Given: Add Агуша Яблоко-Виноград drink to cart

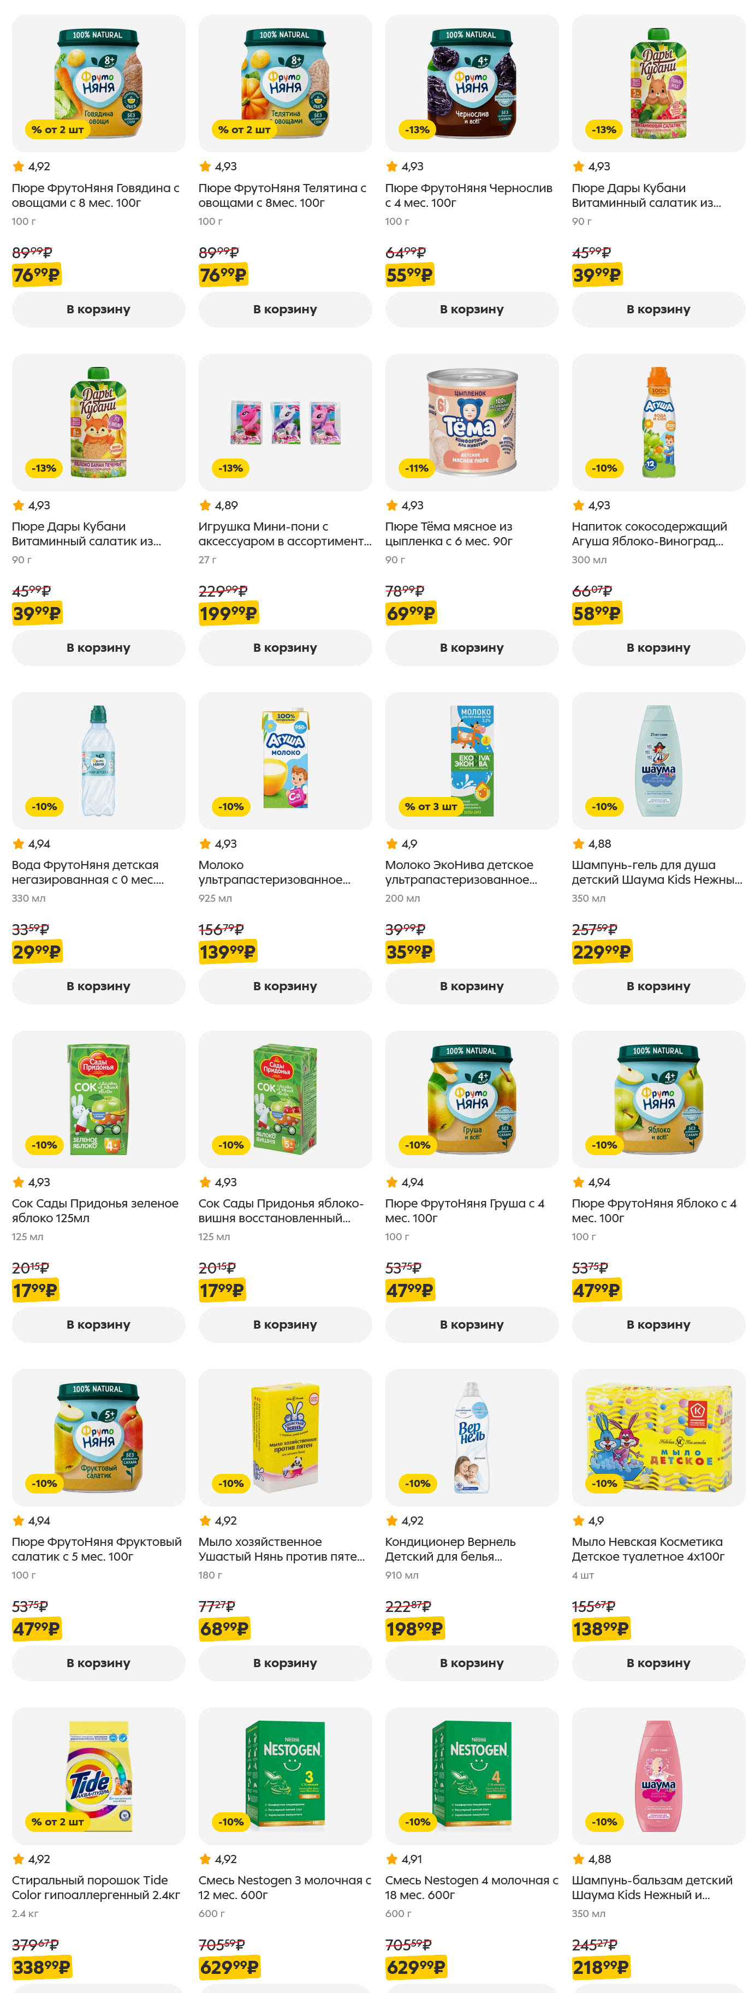Looking at the screenshot, I should (658, 647).
